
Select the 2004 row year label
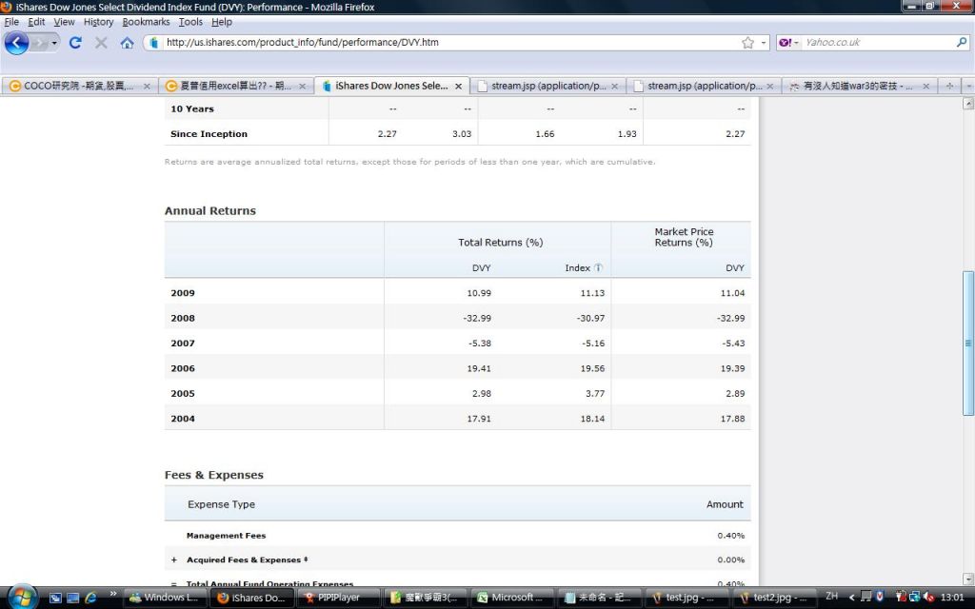pos(183,419)
